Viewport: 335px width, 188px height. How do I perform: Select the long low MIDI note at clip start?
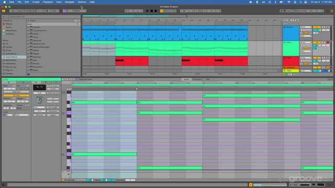[x=104, y=154]
